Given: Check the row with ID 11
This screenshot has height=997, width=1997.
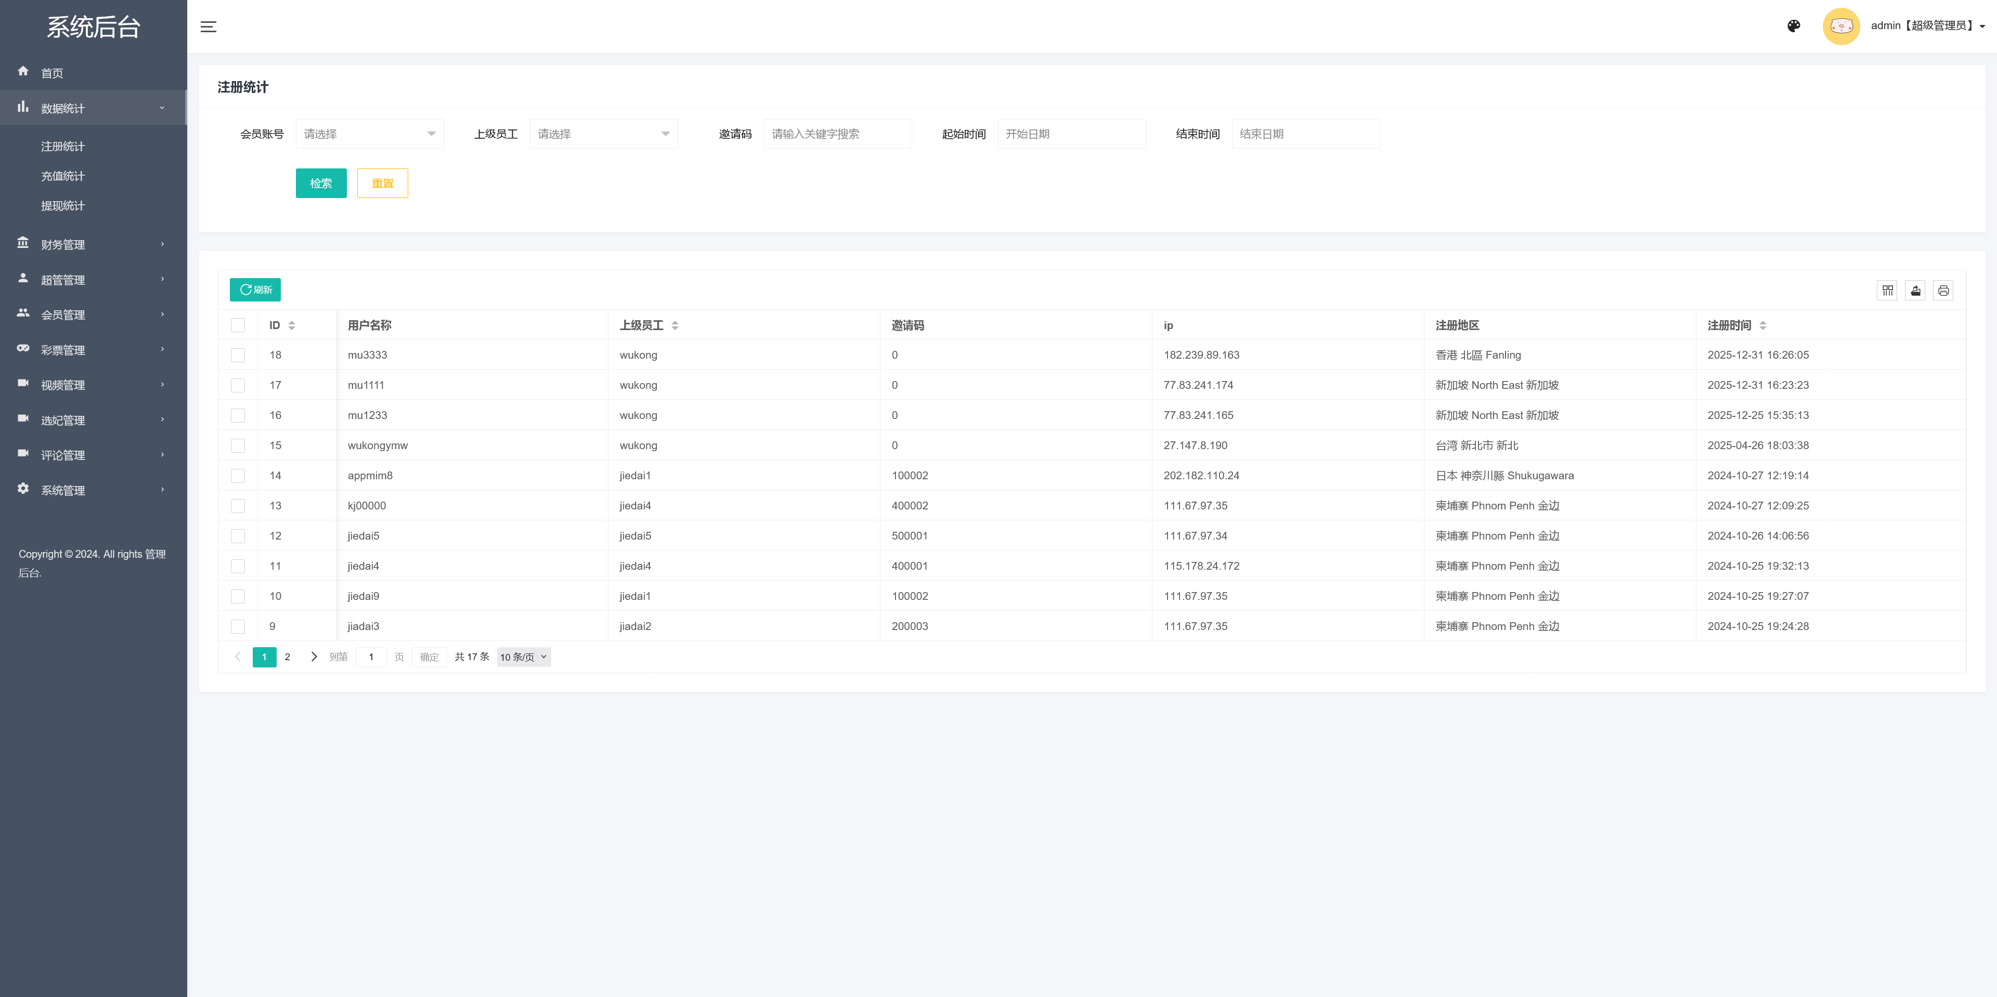Looking at the screenshot, I should [x=238, y=567].
